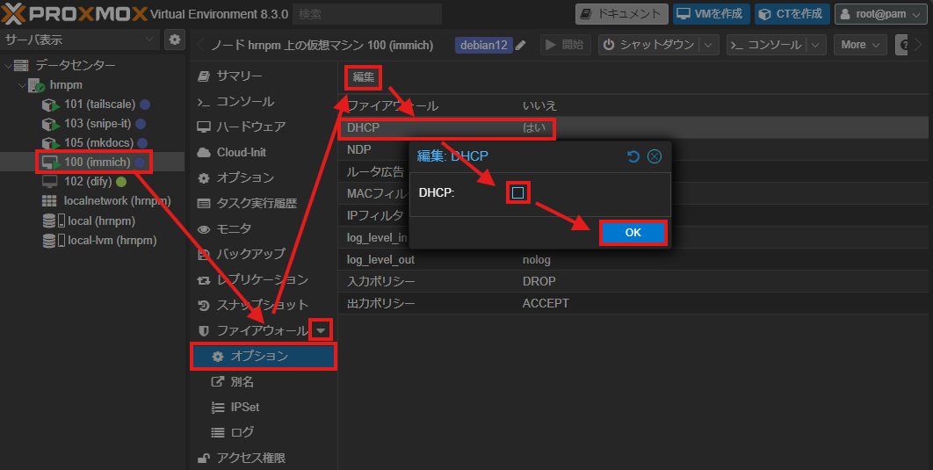933x470 pixels.
Task: Open the タスク実行履歴 menu item
Action: (264, 204)
